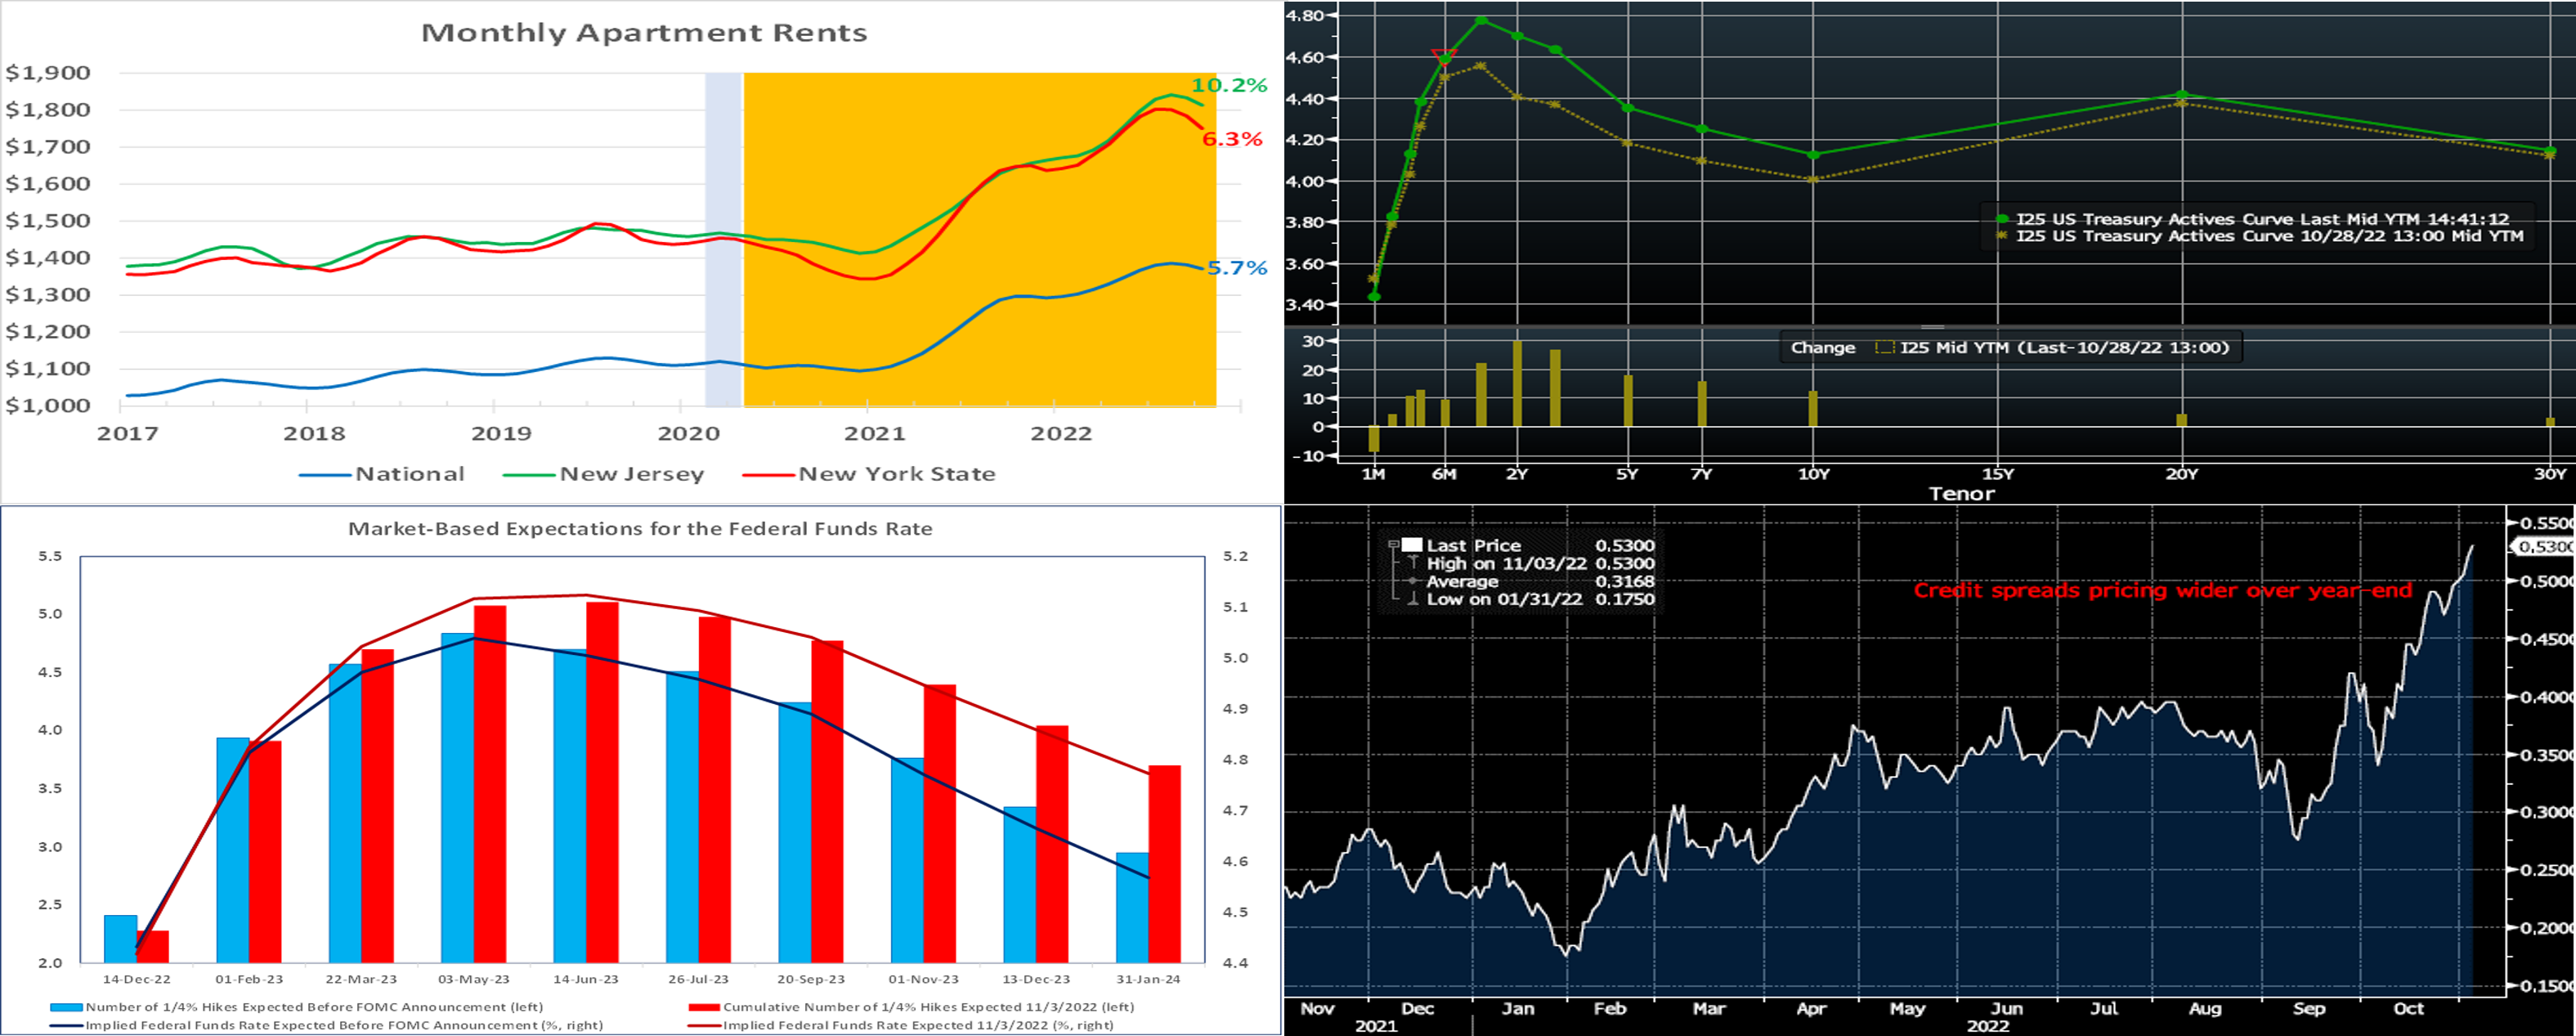Click red credit spreads year-end annotation
The height and width of the screenshot is (1036, 2576).
(x=2162, y=590)
